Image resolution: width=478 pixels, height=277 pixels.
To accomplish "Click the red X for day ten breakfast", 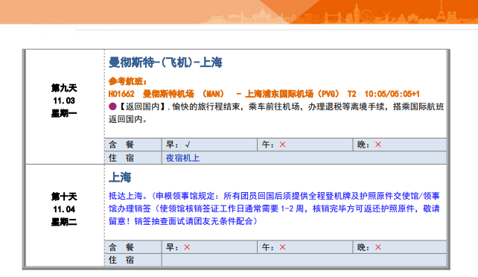I will [187, 247].
